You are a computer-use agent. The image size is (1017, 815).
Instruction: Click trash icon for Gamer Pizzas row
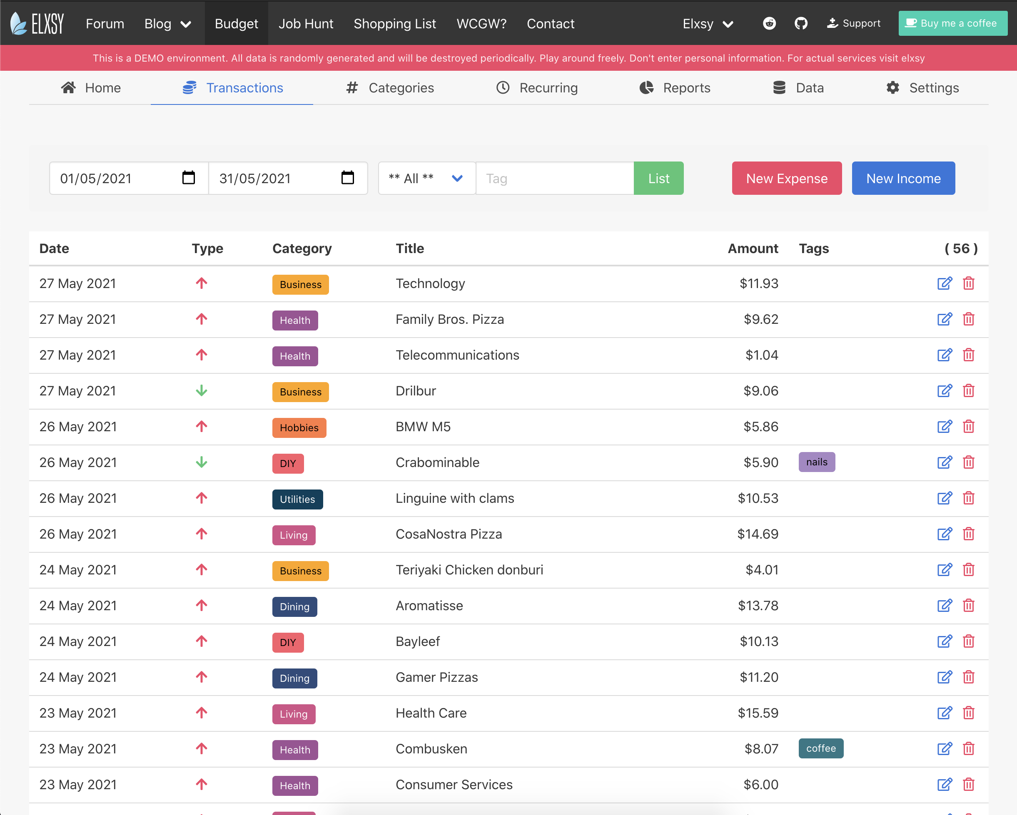[968, 677]
